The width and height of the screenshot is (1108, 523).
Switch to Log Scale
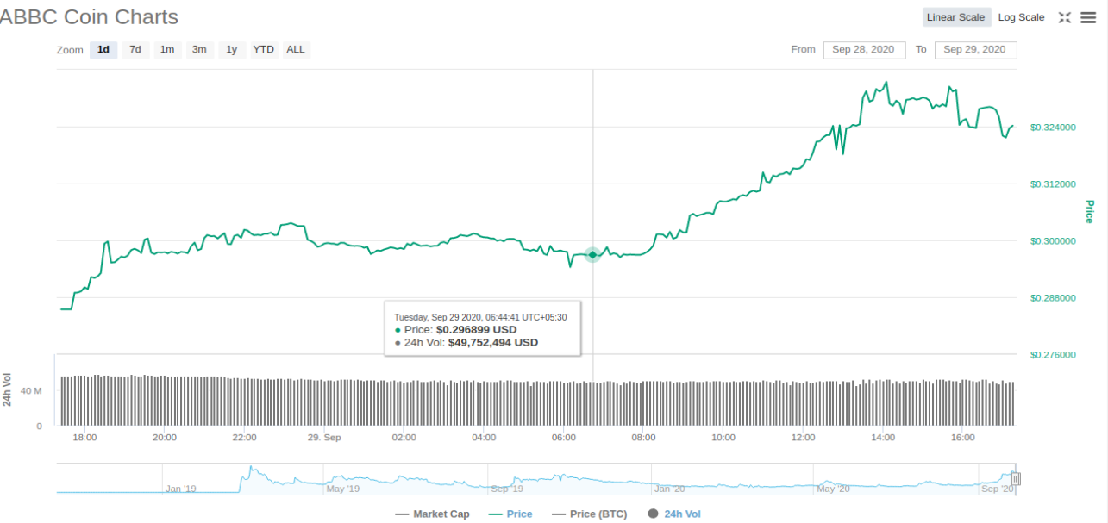[x=1021, y=17]
